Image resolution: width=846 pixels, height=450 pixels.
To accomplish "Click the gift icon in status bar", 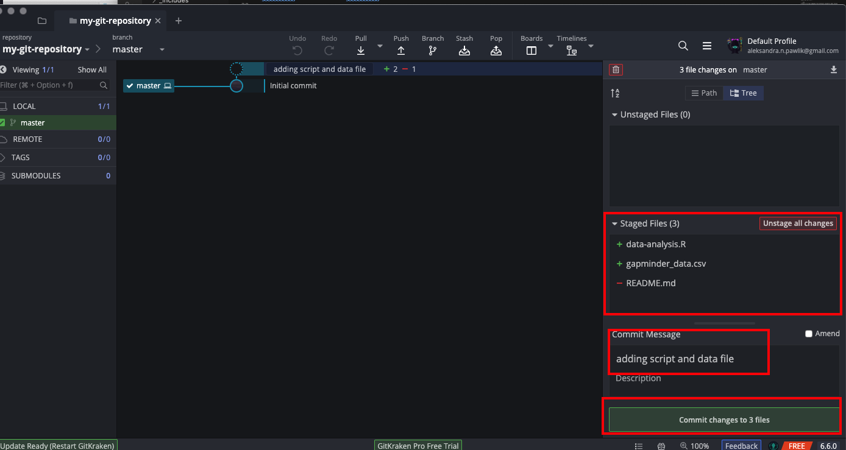I will (661, 446).
